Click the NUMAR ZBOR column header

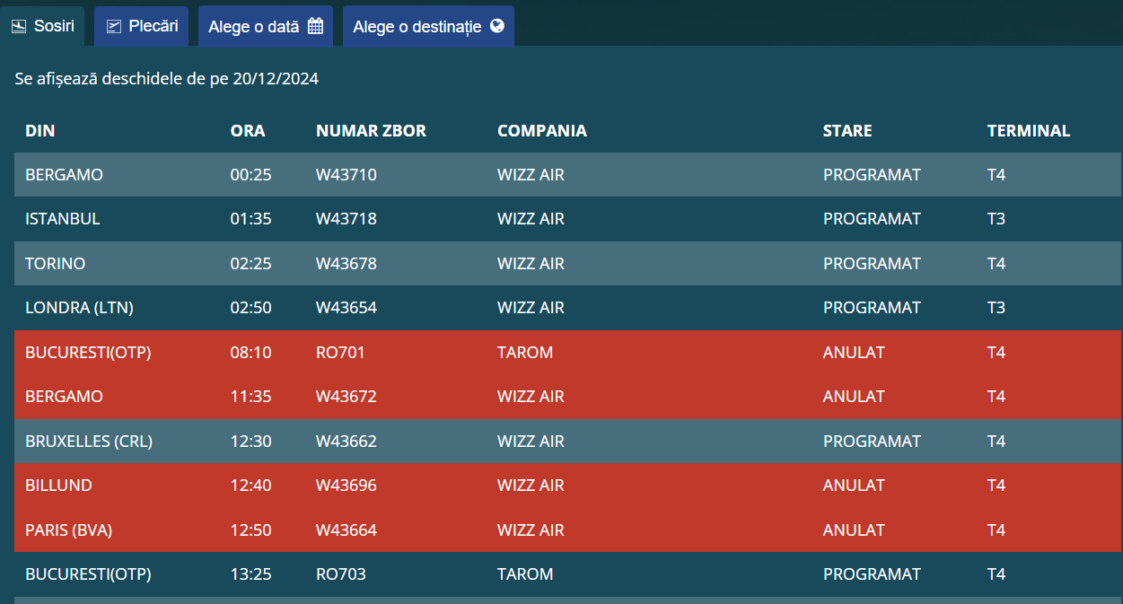pos(371,131)
